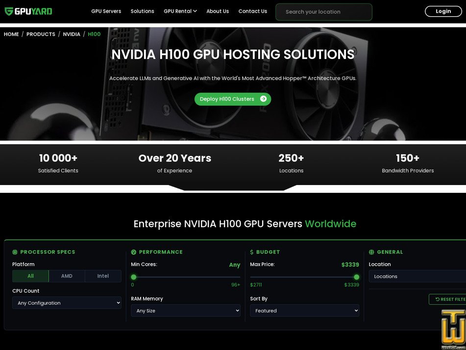Viewport: 466px width, 350px height.
Task: Click the HOME breadcrumb
Action: pyautogui.click(x=11, y=34)
